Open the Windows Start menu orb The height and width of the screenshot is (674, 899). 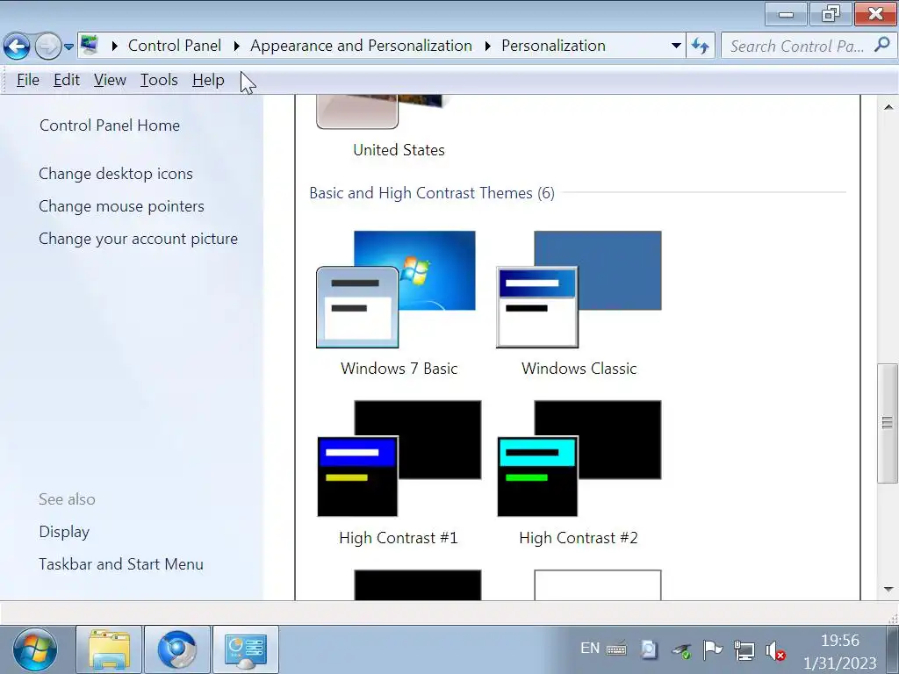tap(35, 650)
